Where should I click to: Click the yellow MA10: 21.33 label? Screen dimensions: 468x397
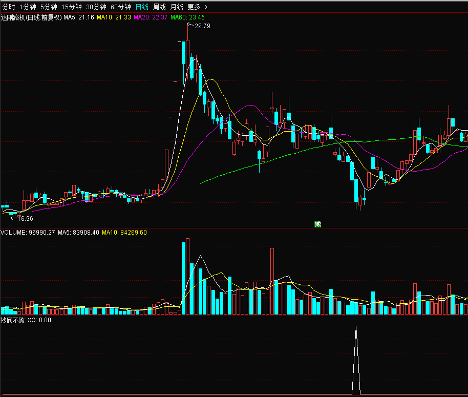[114, 17]
